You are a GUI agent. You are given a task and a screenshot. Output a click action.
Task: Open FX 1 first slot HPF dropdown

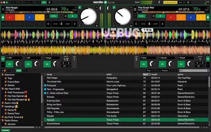[x=14, y=58]
